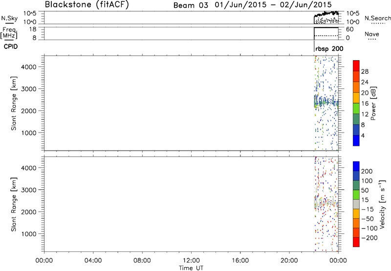The width and height of the screenshot is (391, 271).
Task: Click the velocity echo band near 2300 km
Action: pyautogui.click(x=326, y=203)
